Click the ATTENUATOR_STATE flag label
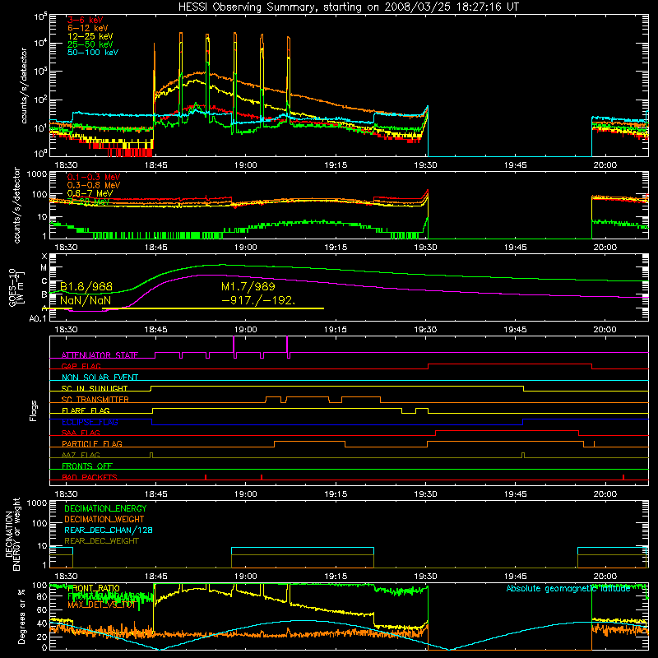Image resolution: width=658 pixels, height=658 pixels. (100, 355)
